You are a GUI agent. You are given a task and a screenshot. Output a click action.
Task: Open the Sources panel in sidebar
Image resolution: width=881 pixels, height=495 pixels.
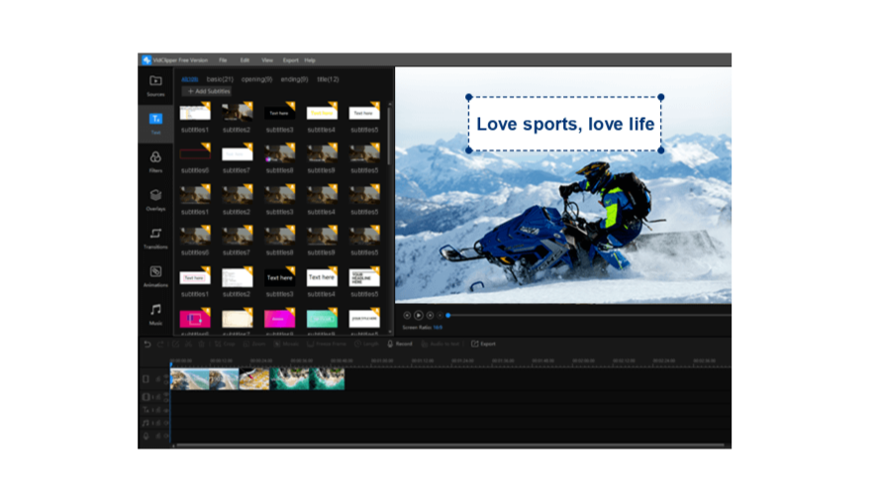[155, 85]
